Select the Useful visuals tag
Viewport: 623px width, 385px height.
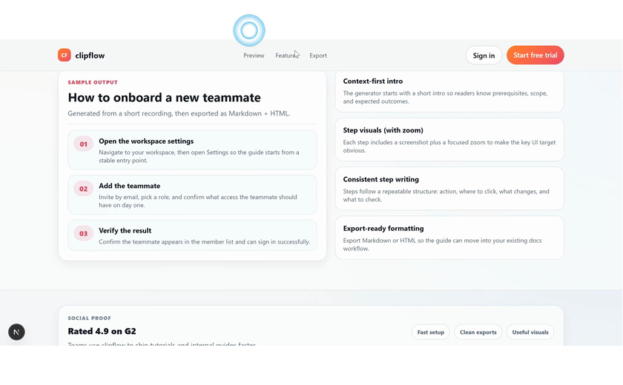[x=530, y=332]
